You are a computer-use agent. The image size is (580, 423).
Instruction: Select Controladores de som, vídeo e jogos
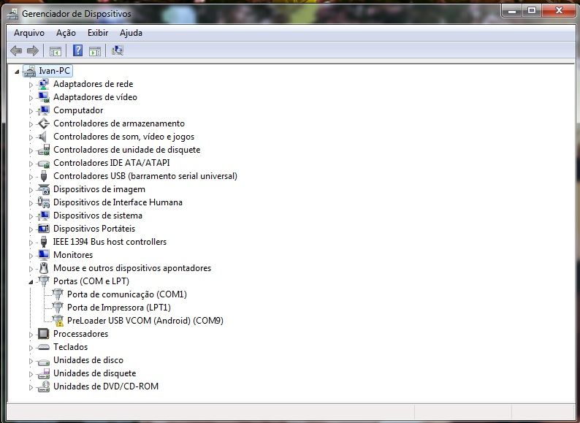point(123,137)
